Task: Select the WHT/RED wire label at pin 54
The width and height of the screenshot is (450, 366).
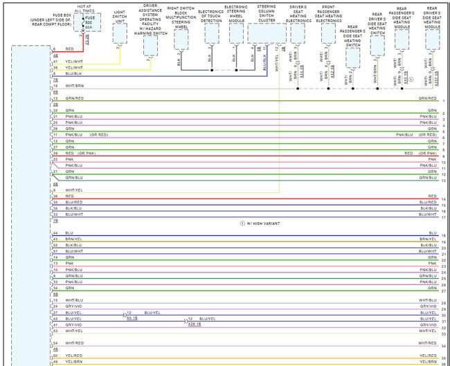Action: [x=75, y=343]
